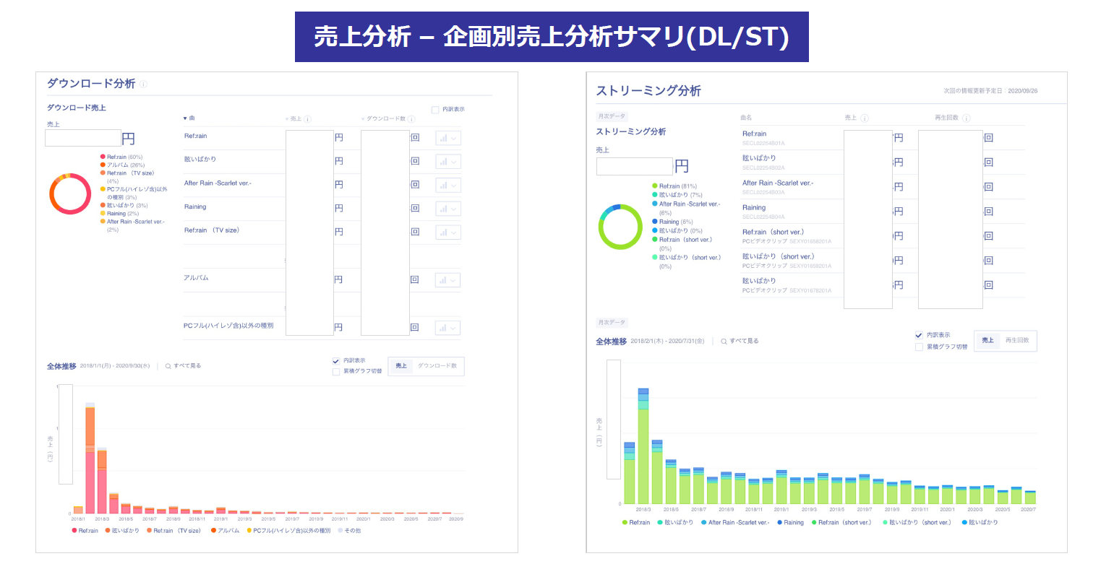
Task: Click the magnifier icon in streaming 全体推移 section
Action: tap(724, 342)
